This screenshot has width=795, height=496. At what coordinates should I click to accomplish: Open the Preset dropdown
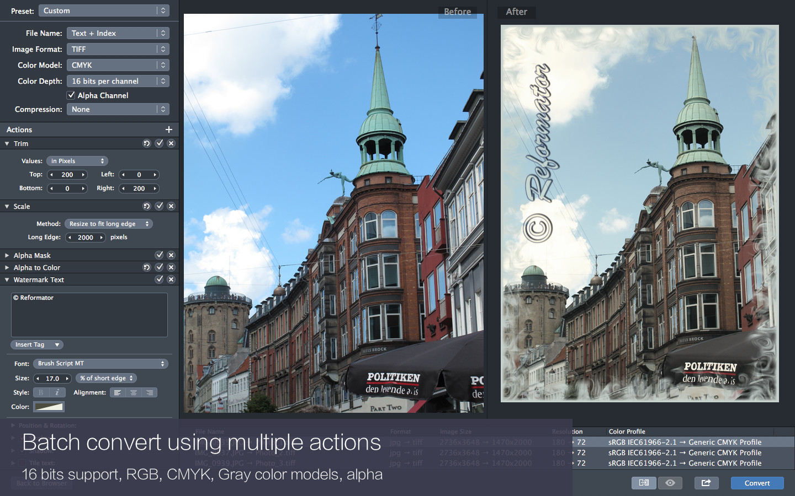coord(104,10)
